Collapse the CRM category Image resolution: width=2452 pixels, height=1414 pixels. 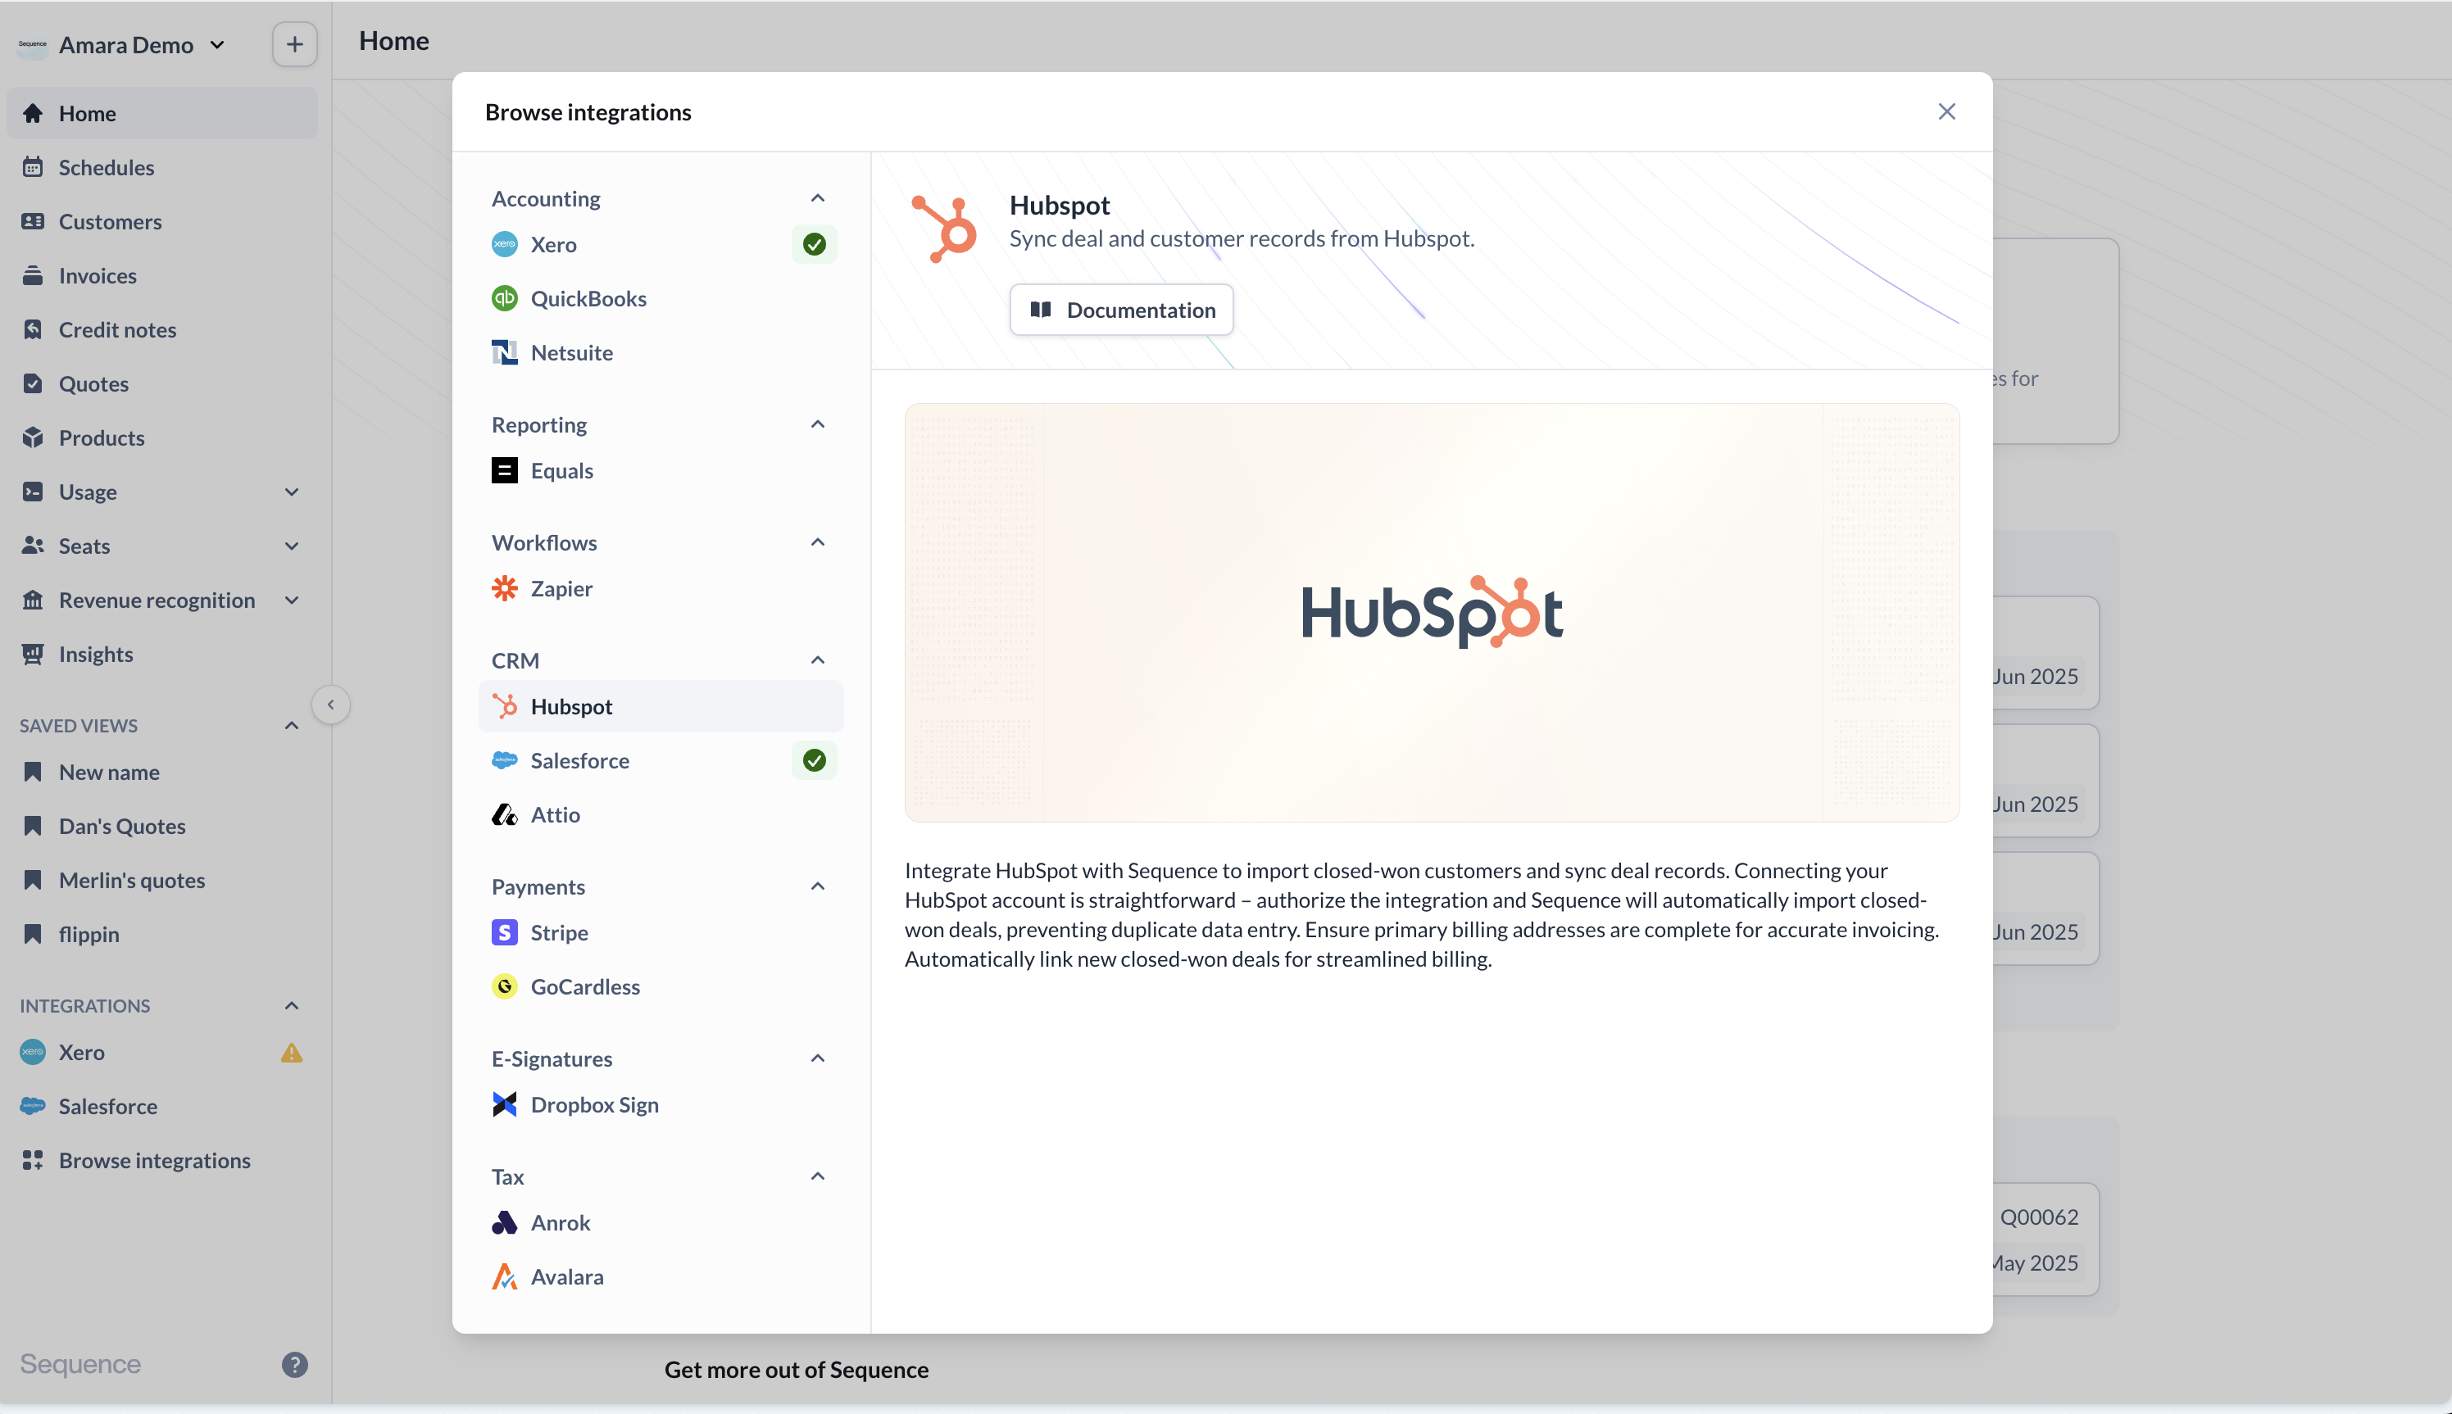coord(818,660)
